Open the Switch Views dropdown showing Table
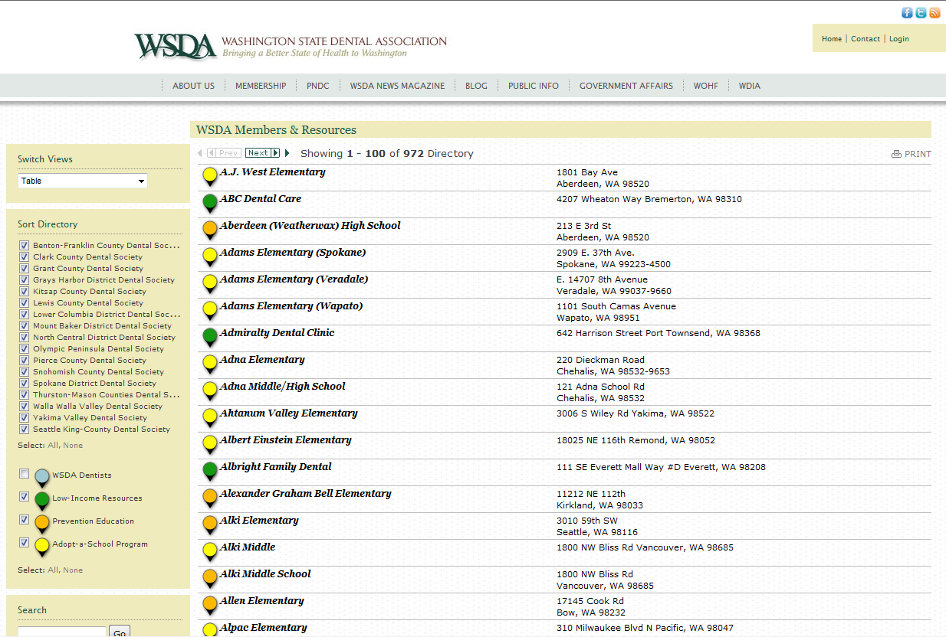Viewport: 946px width, 637px height. [x=83, y=181]
